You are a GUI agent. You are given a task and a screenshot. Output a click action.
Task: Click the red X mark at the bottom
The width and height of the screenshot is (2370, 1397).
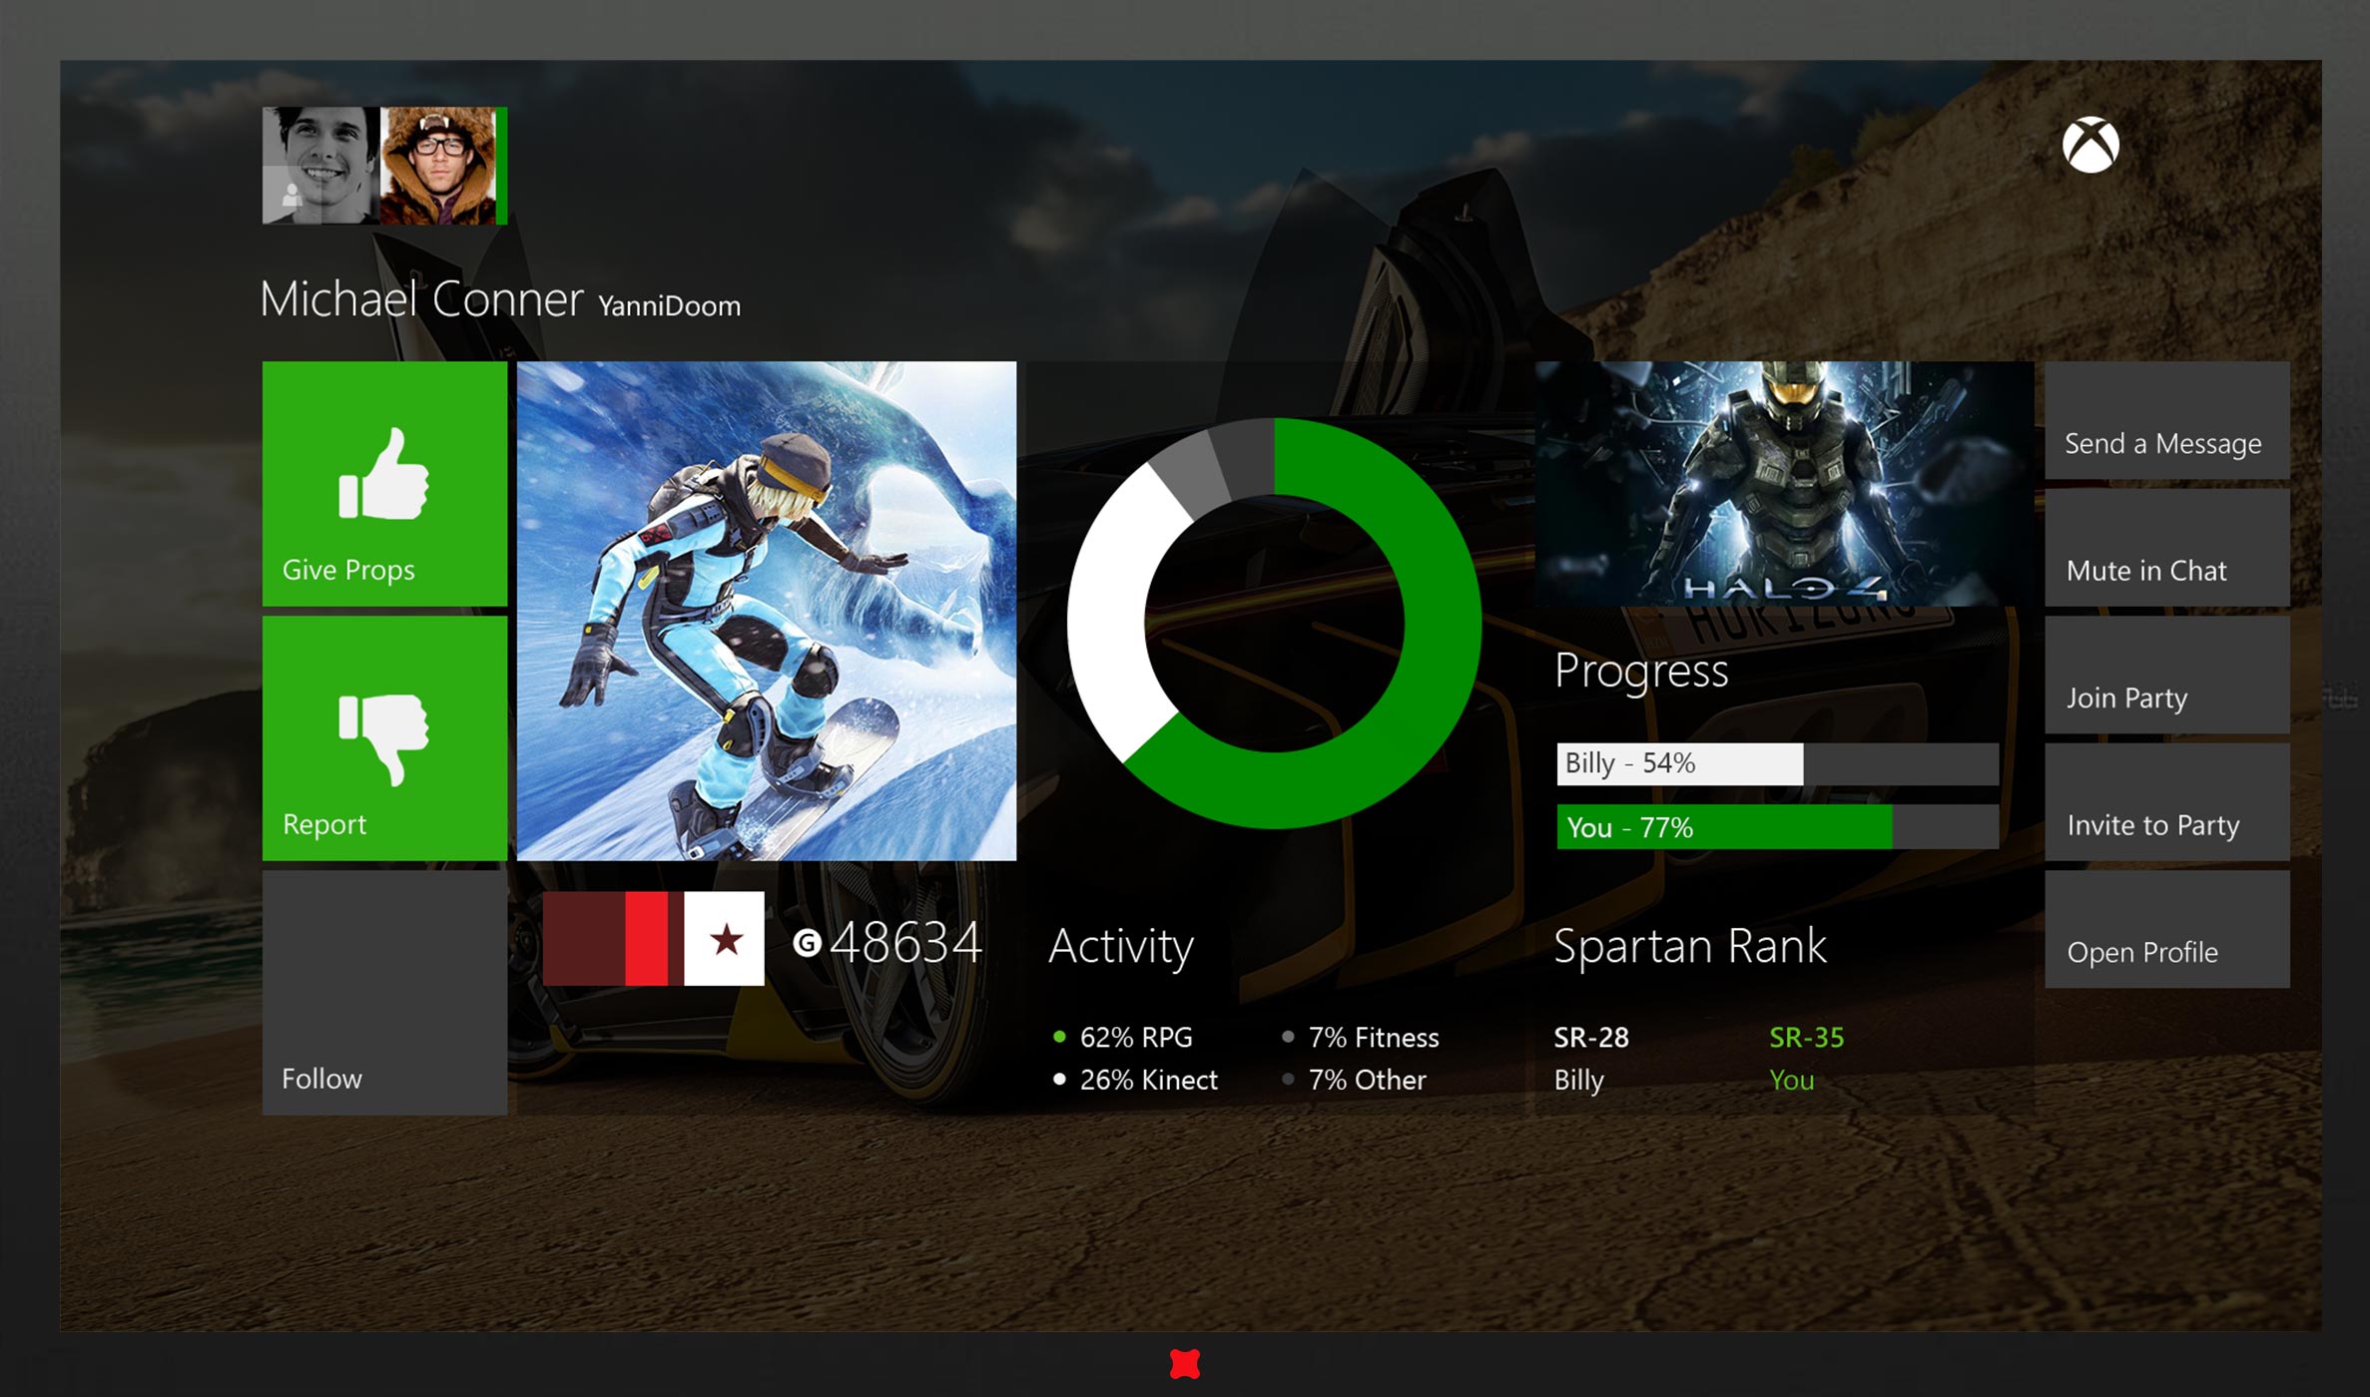(1184, 1364)
